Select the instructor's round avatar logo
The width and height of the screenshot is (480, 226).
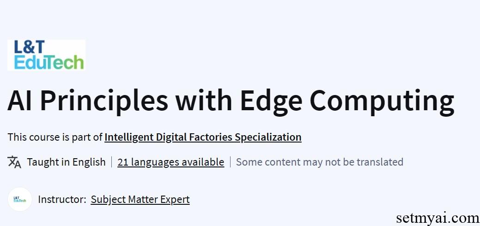(x=20, y=199)
